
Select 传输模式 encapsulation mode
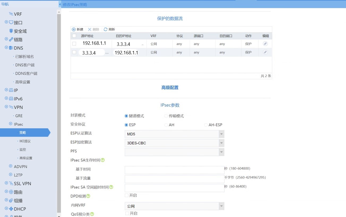click(x=166, y=116)
